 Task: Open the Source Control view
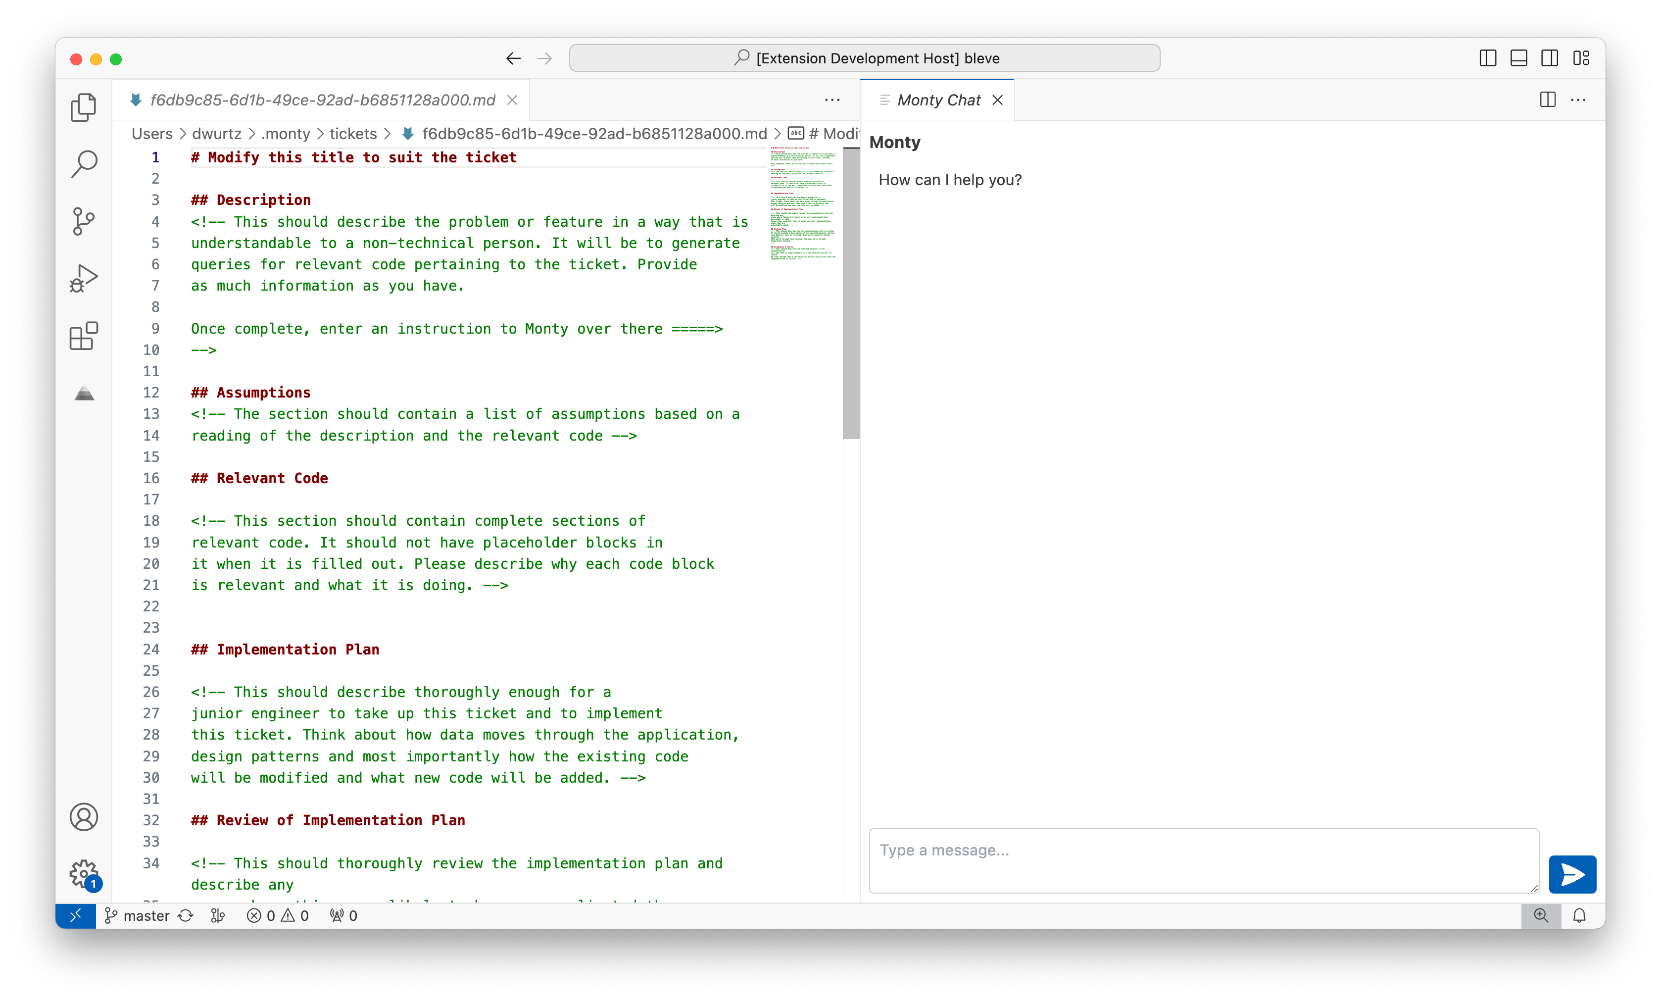click(x=84, y=221)
